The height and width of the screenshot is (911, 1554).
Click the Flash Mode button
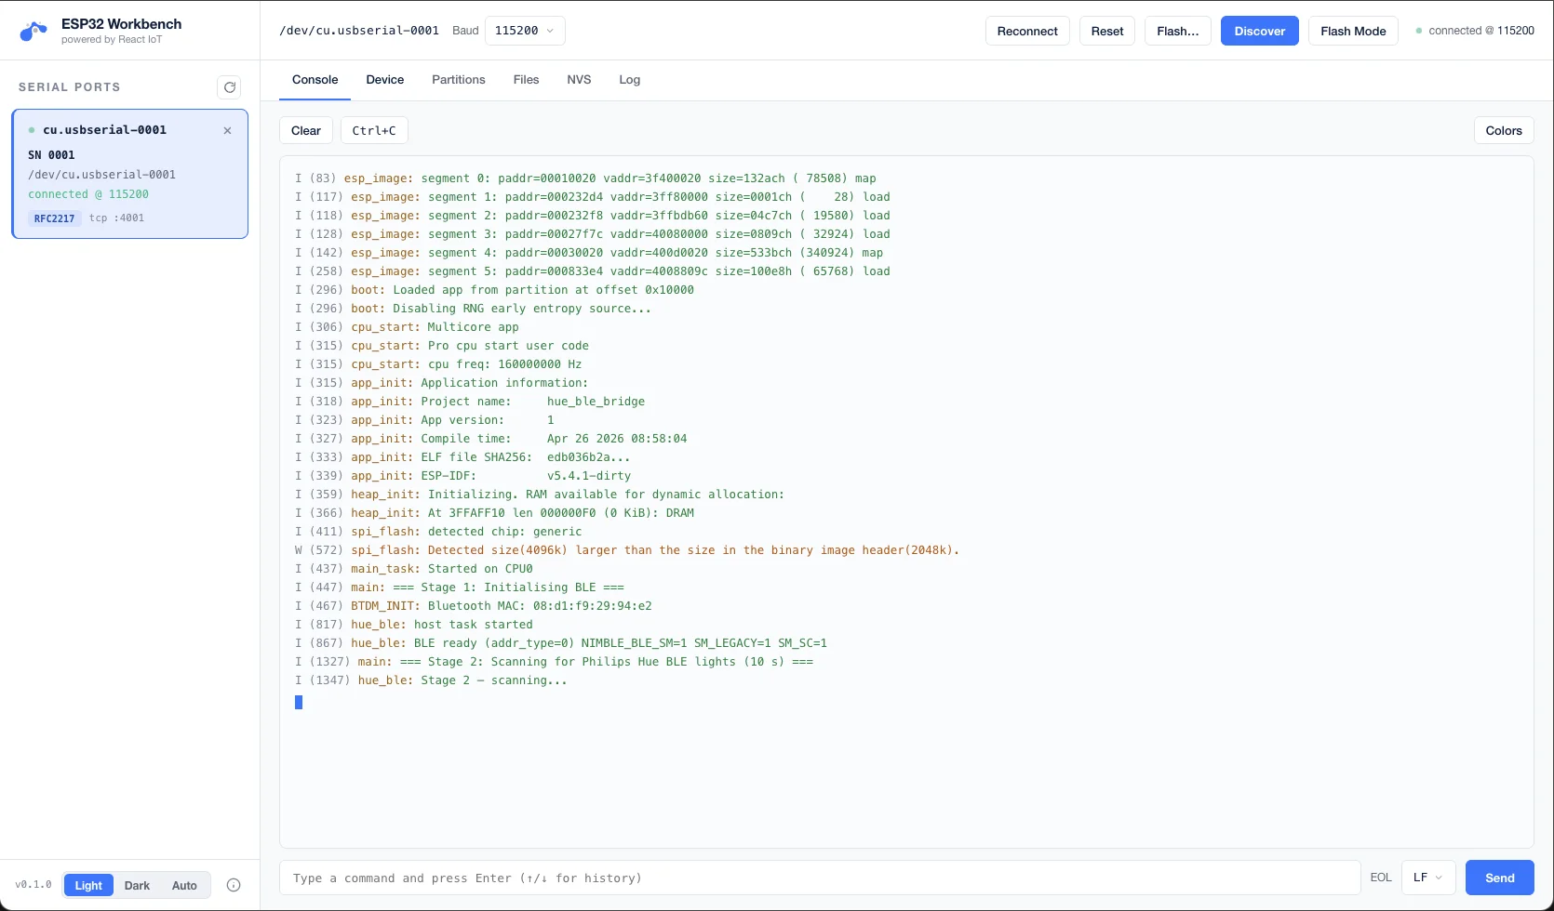pos(1353,31)
